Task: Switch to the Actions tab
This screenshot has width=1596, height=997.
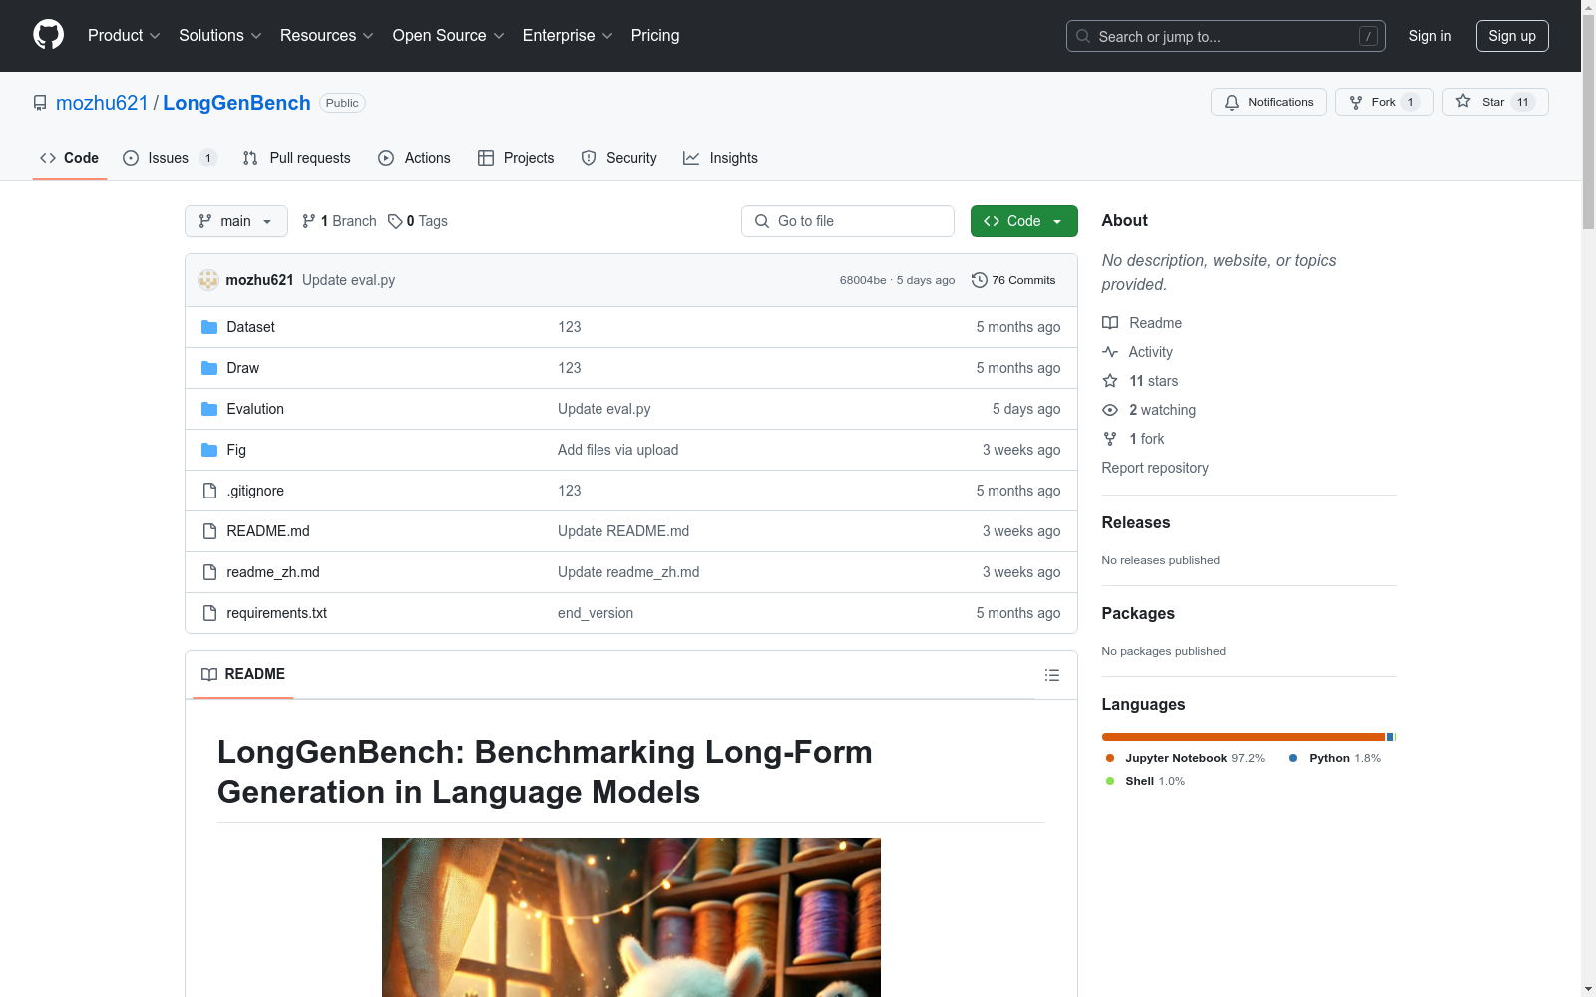Action: [414, 158]
